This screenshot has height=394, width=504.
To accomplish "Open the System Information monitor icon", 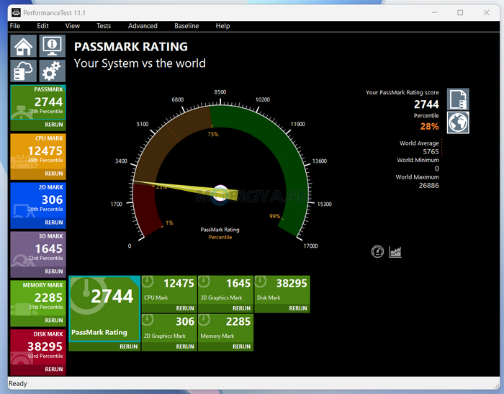I will point(53,46).
